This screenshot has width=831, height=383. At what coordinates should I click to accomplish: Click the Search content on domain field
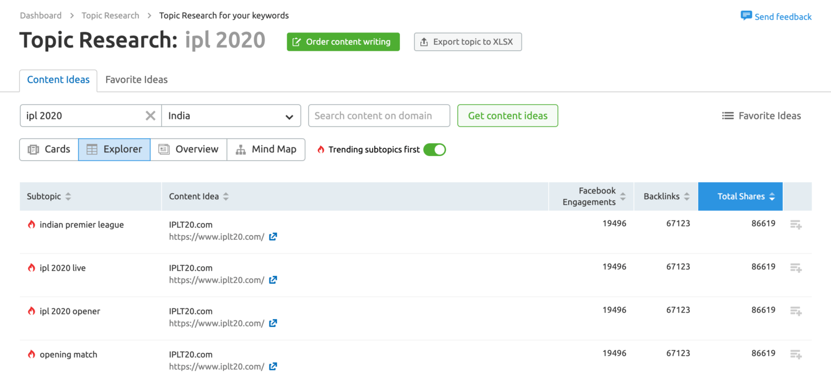tap(379, 116)
